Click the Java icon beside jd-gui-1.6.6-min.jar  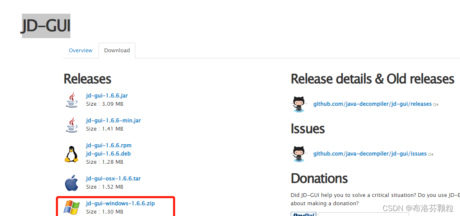click(72, 125)
